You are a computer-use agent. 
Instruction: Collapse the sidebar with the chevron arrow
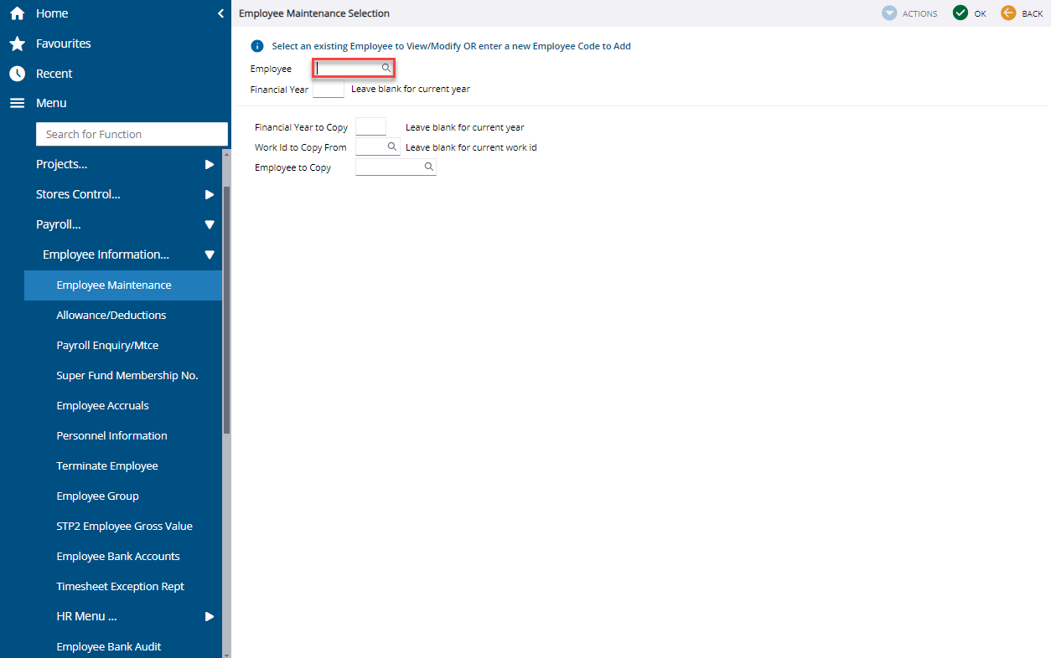tap(220, 13)
